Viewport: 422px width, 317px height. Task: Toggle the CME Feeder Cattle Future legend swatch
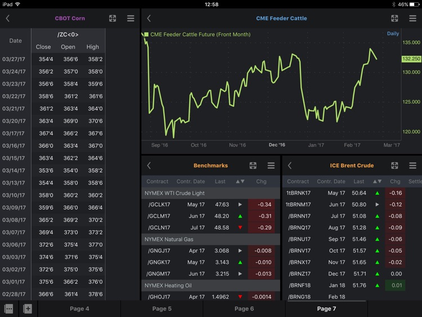[x=146, y=34]
